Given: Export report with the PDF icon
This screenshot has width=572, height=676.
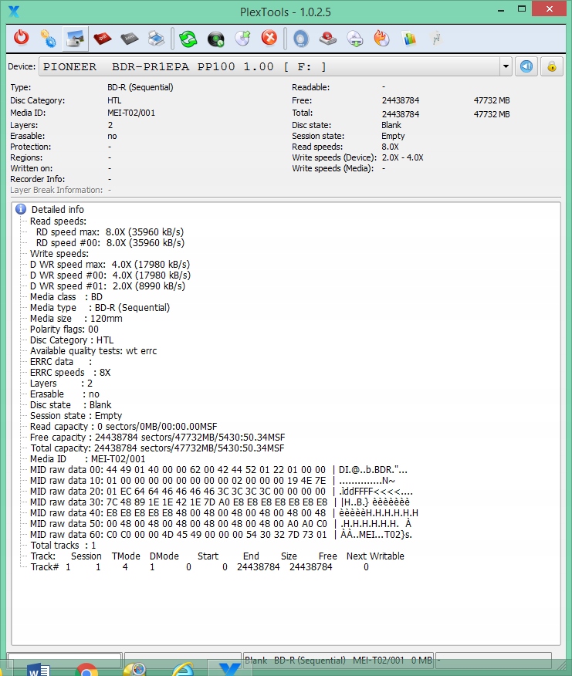Looking at the screenshot, I should pos(102,39).
